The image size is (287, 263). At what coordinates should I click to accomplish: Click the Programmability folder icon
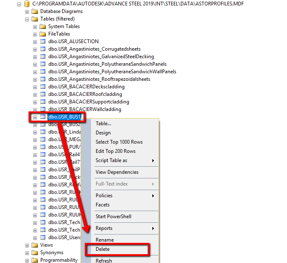tap(34, 260)
